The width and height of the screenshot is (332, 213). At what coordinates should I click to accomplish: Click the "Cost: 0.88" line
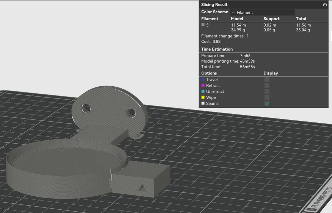click(211, 41)
